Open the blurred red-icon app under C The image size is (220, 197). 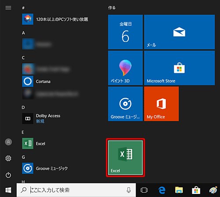click(x=46, y=69)
